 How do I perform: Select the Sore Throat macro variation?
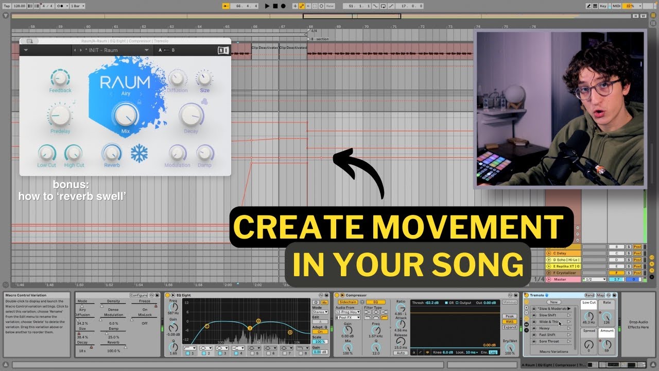click(x=551, y=341)
